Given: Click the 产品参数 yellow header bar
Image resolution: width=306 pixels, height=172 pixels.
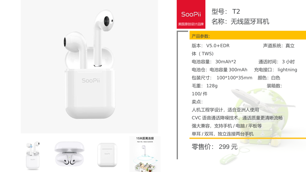Looking at the screenshot, I should [x=248, y=35].
